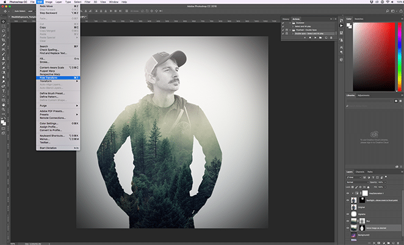The width and height of the screenshot is (404, 245).
Task: Open the Filter menu in menu bar
Action: 88,2
